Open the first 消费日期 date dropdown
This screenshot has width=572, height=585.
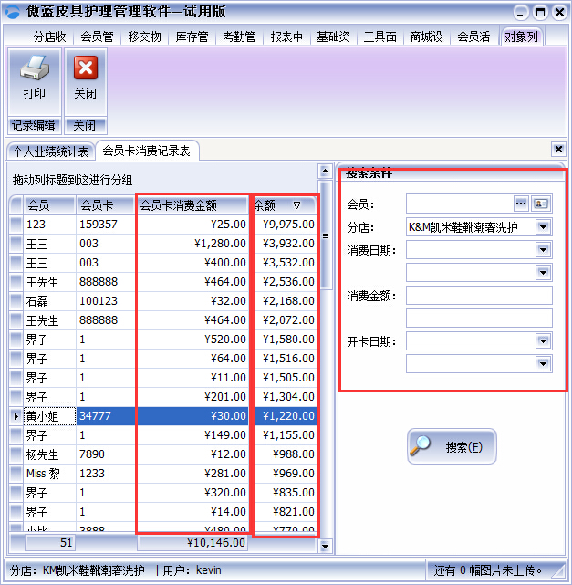544,249
